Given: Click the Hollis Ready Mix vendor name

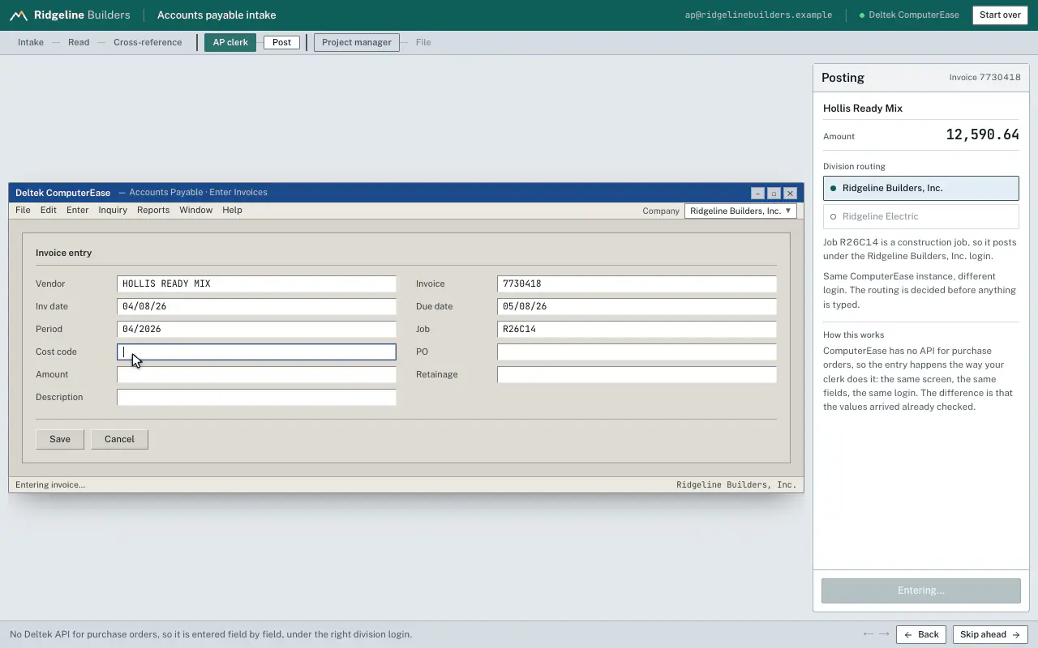Looking at the screenshot, I should 863,109.
